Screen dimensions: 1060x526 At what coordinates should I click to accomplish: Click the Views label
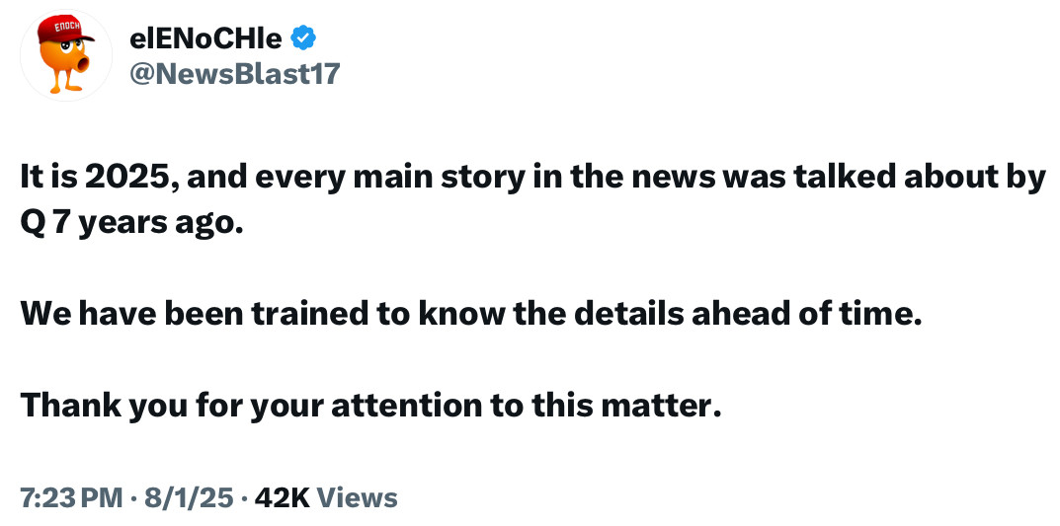[x=360, y=497]
